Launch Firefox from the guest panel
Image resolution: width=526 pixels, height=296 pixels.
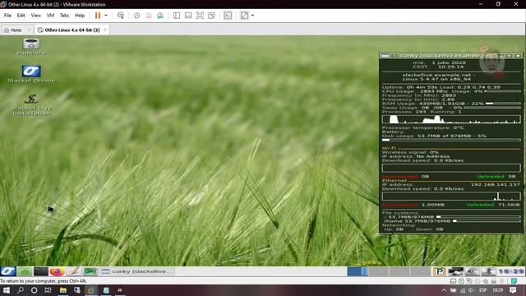click(57, 271)
